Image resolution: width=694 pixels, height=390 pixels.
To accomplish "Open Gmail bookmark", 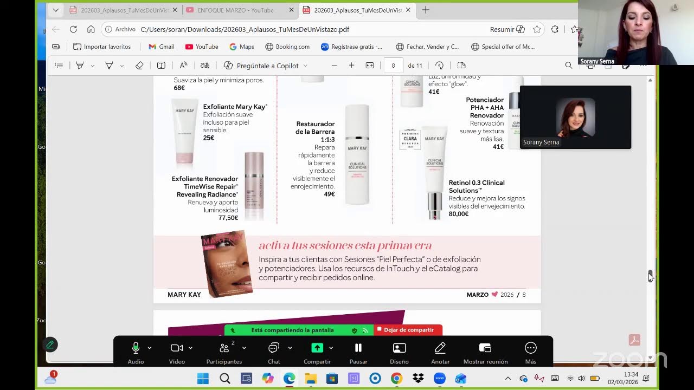I will (161, 47).
